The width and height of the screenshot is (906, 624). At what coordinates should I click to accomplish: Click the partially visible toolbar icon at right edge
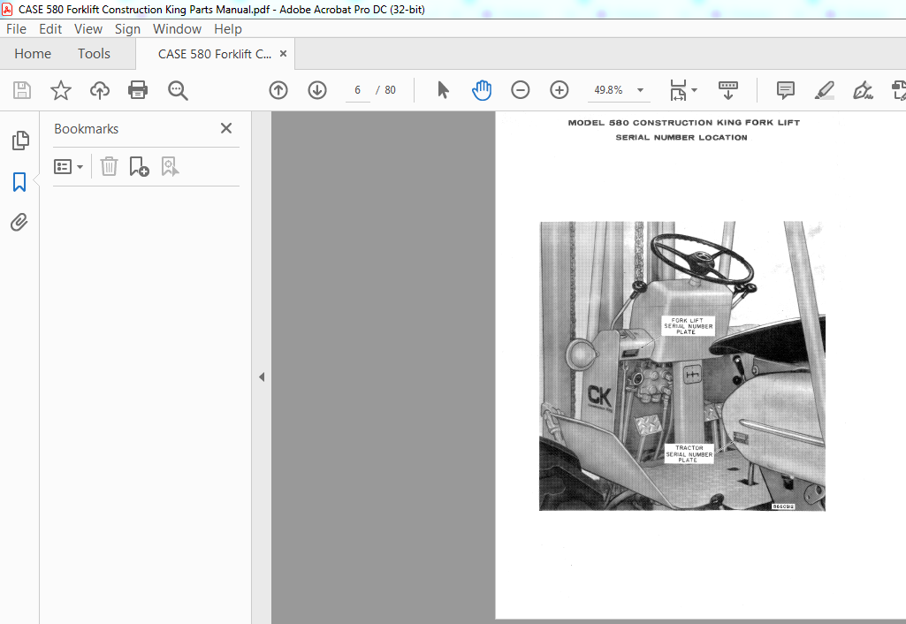point(899,90)
